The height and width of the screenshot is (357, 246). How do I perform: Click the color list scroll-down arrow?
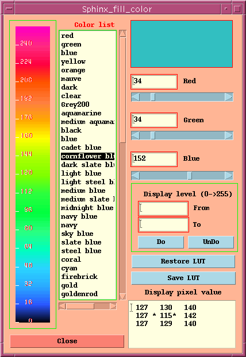[122, 296]
